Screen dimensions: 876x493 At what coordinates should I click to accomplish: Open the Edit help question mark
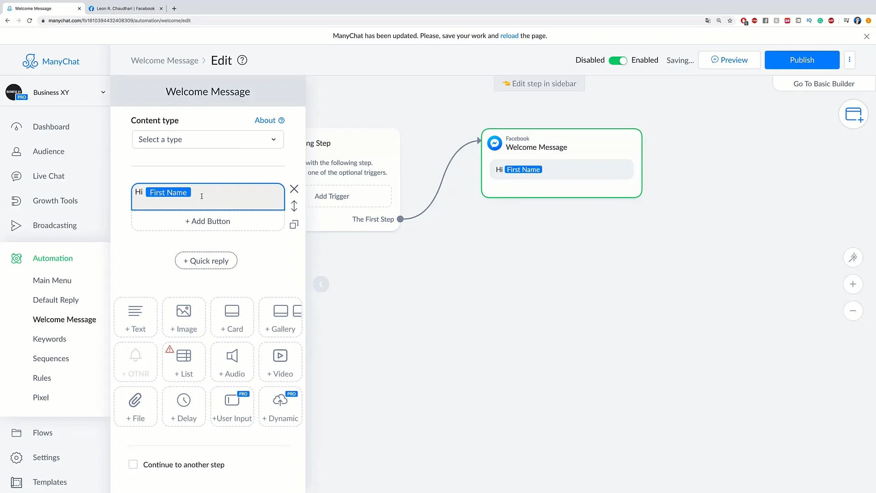(242, 60)
